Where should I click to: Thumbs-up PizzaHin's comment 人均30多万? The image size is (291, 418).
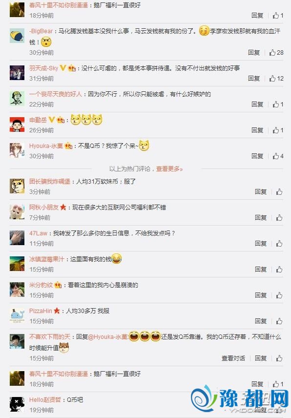coord(279,321)
